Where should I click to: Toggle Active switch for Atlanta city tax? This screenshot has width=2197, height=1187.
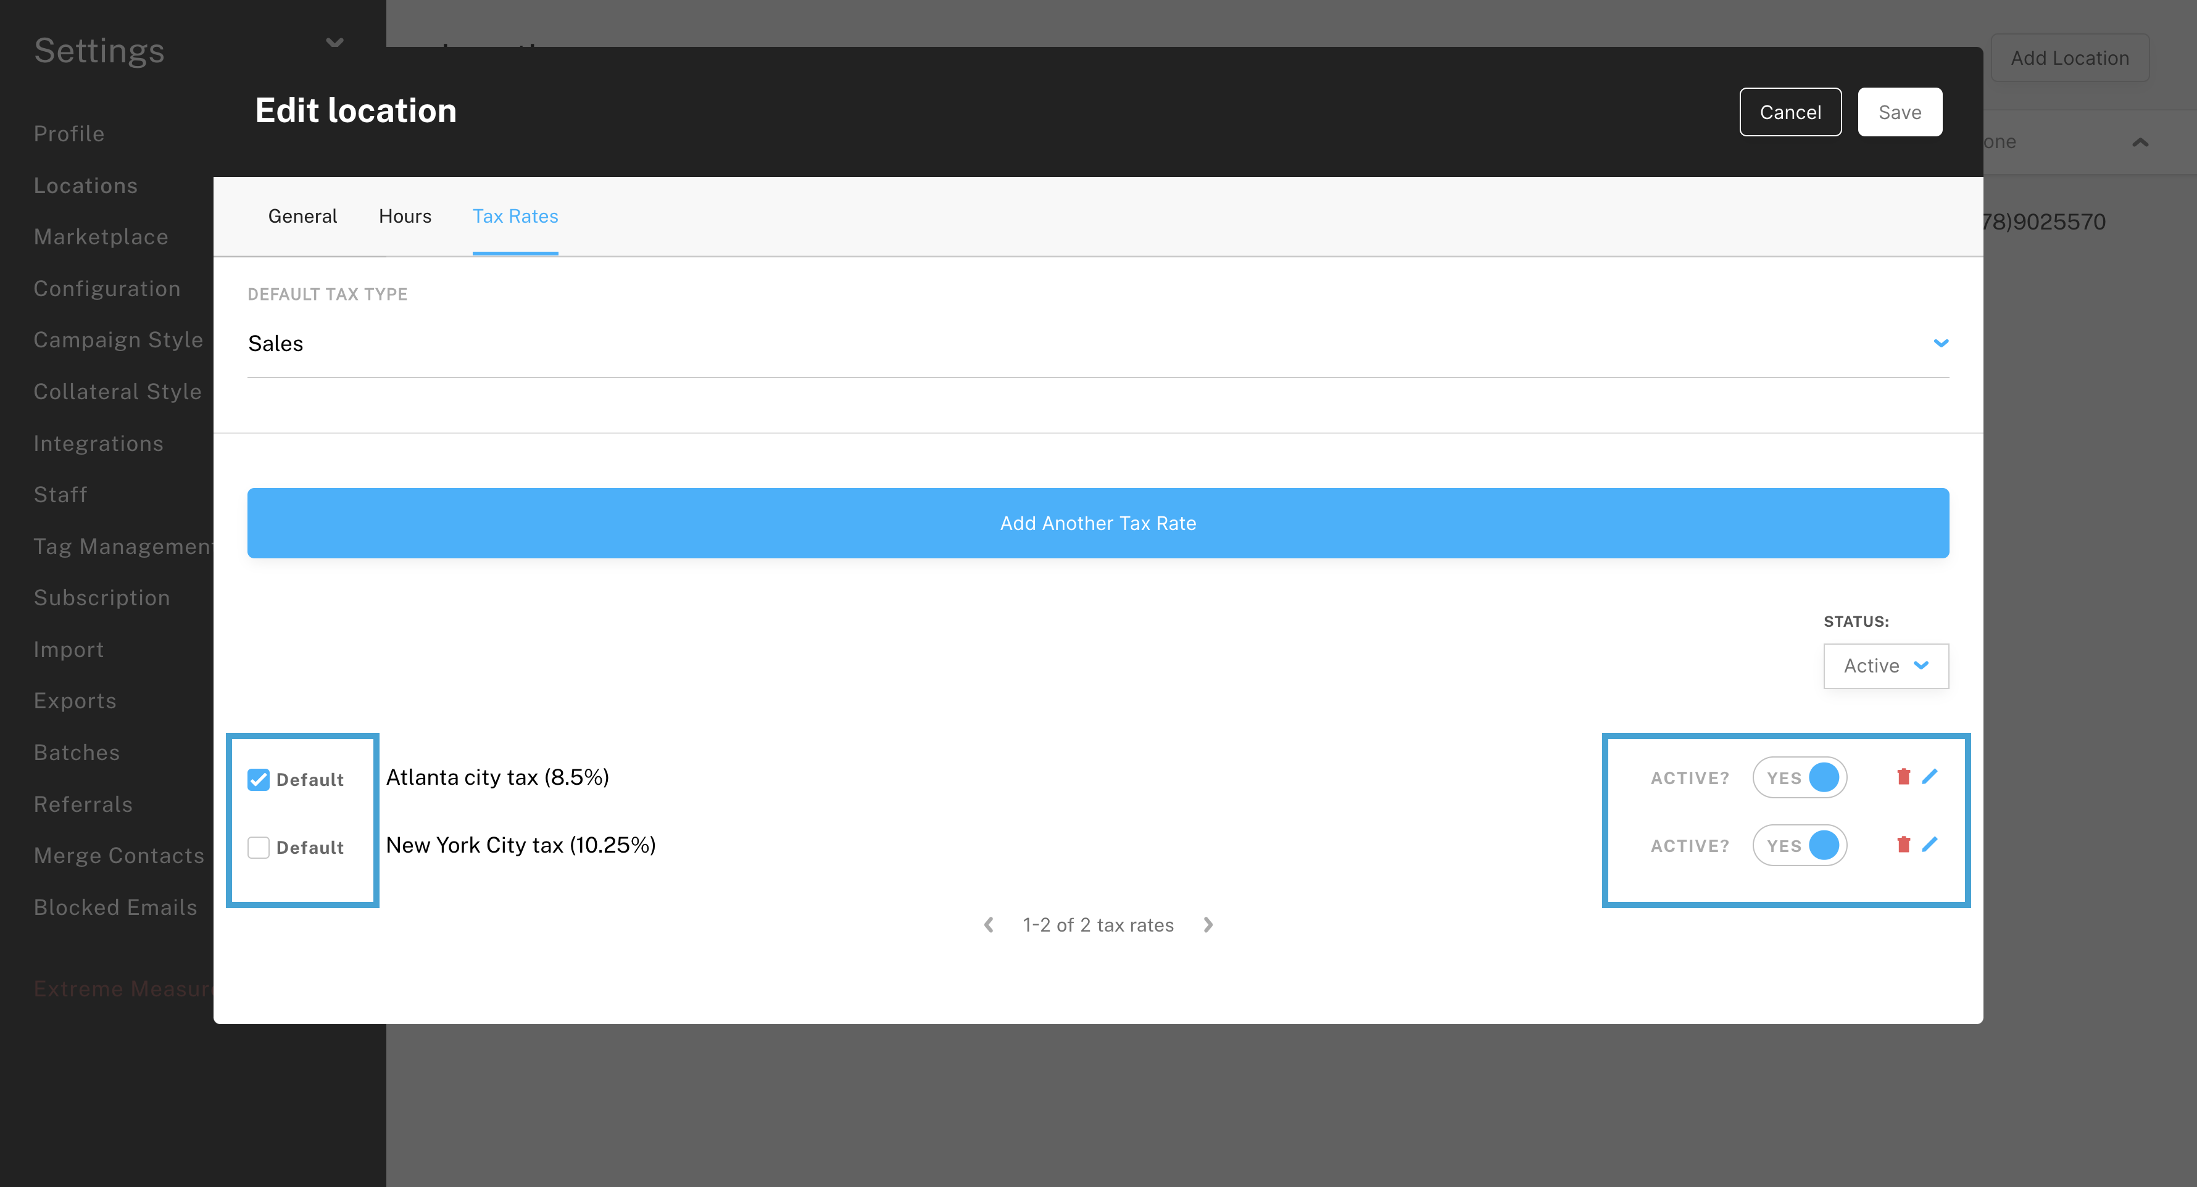pos(1800,777)
